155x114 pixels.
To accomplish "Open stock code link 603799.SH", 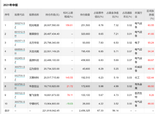I will coord(20,86).
